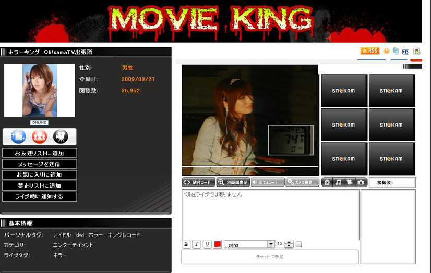Viewport: 431px width, 273px height.
Task: Click the ONLINE status badge
Action: 39,122
